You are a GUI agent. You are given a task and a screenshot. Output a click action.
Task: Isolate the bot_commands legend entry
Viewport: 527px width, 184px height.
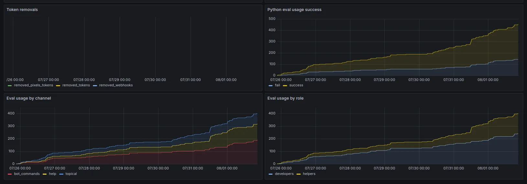coord(27,174)
